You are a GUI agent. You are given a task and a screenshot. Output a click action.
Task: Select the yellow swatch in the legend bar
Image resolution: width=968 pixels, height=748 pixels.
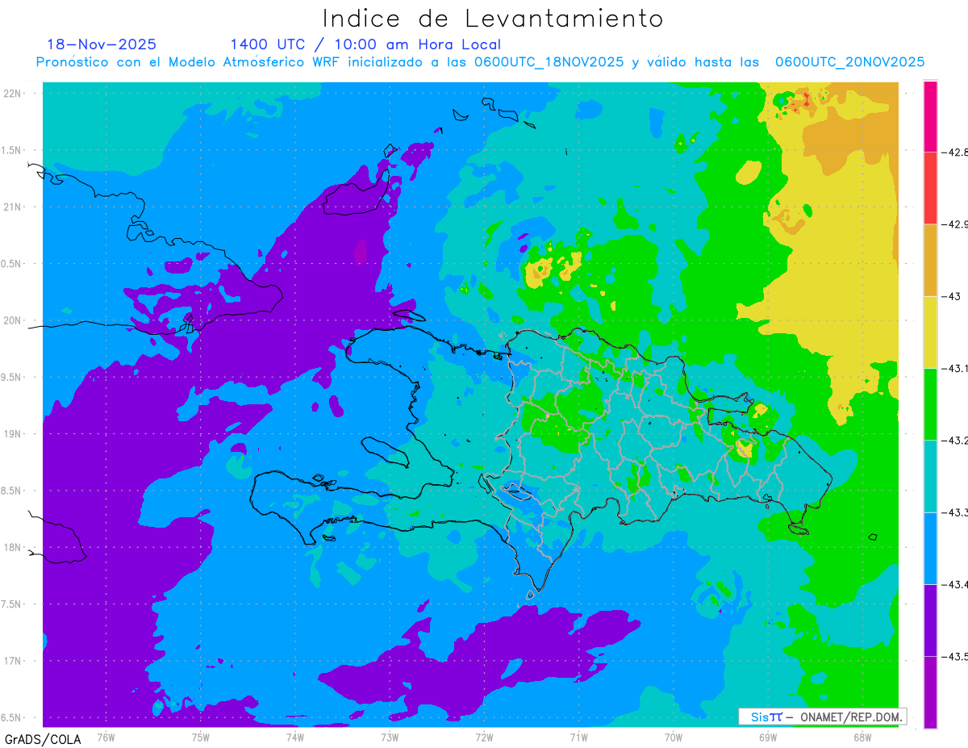tap(930, 332)
